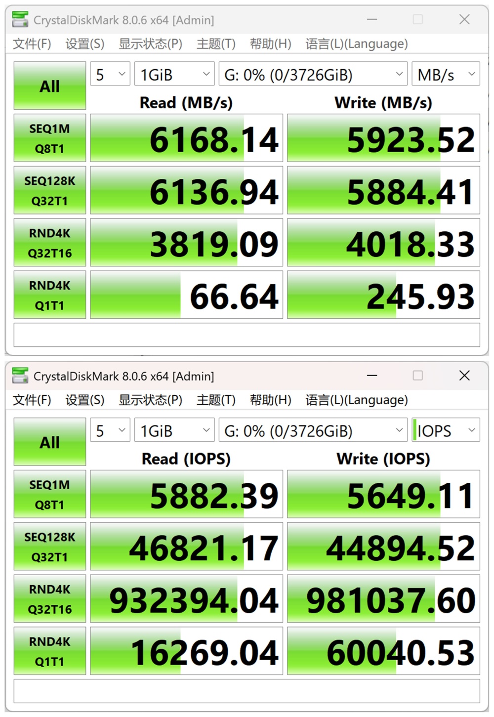Open 语言(L)(Language) menu in top window
Viewport: 494px width, 717px height.
point(357,44)
